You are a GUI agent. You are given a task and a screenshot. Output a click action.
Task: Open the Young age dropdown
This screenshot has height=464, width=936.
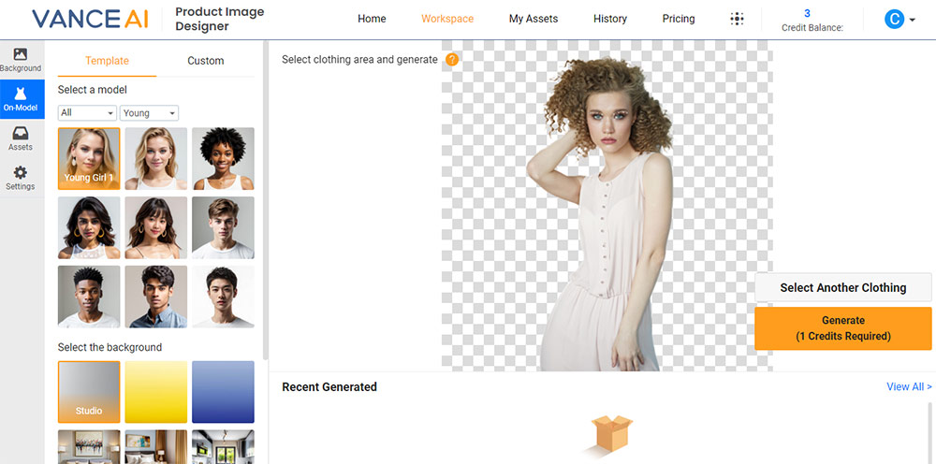click(149, 112)
